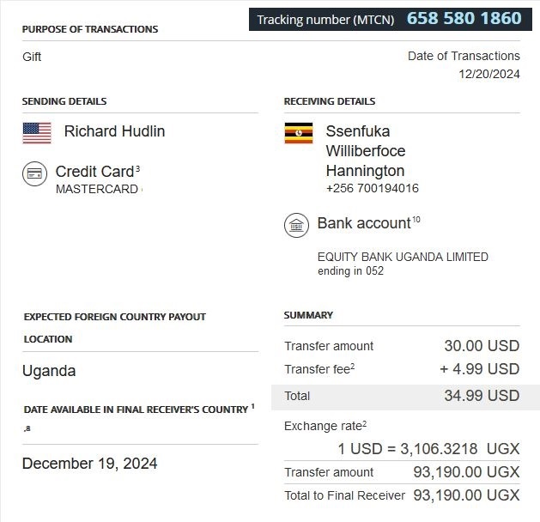Click the Exchange rate footnote superscript
Image resolution: width=540 pixels, height=522 pixels.
(x=364, y=423)
